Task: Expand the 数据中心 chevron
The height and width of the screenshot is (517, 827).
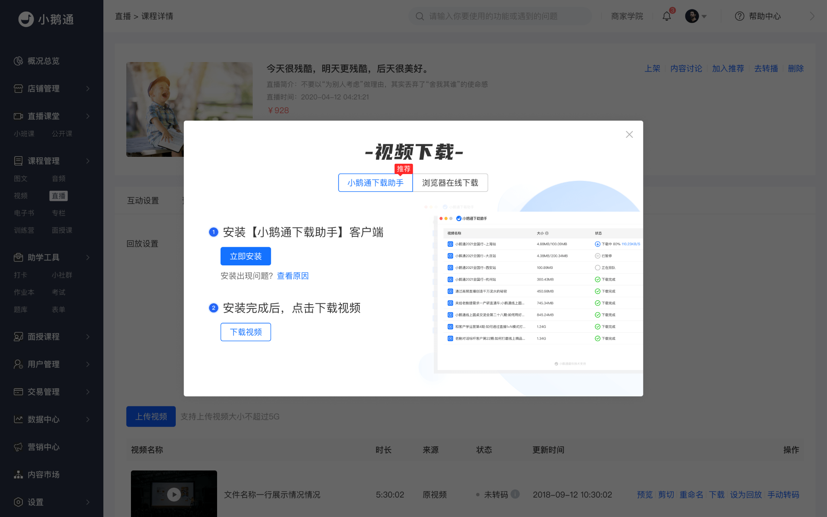Action: (88, 419)
